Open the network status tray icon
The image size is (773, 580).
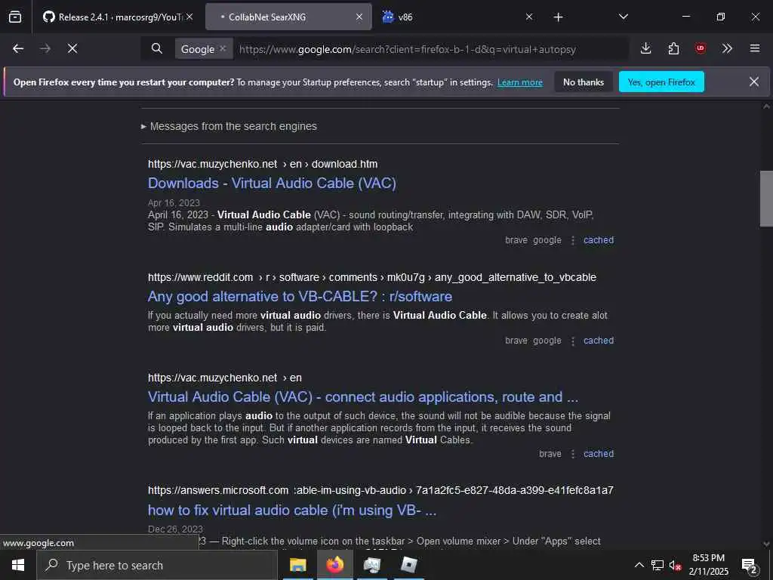pos(658,565)
